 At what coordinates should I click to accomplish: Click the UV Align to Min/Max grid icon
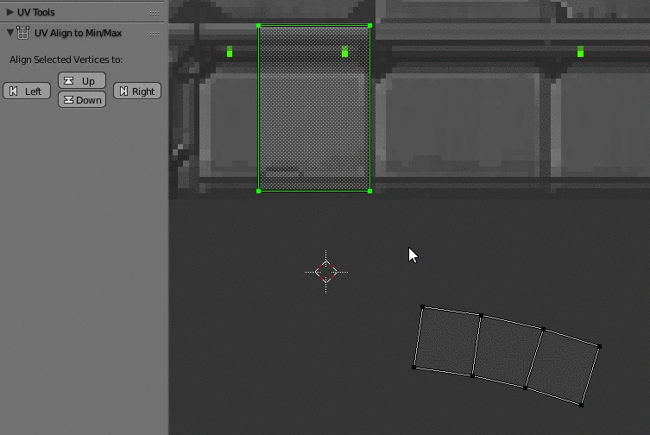tap(22, 33)
